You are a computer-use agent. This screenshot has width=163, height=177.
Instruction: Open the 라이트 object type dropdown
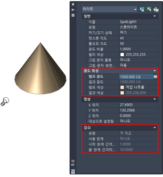(110, 9)
